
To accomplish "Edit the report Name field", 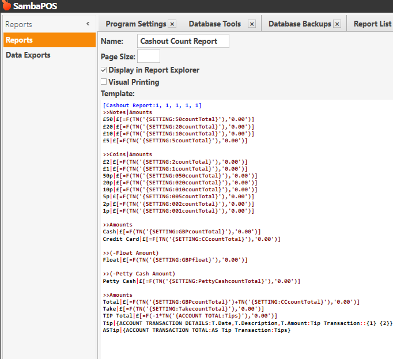I will pos(183,41).
